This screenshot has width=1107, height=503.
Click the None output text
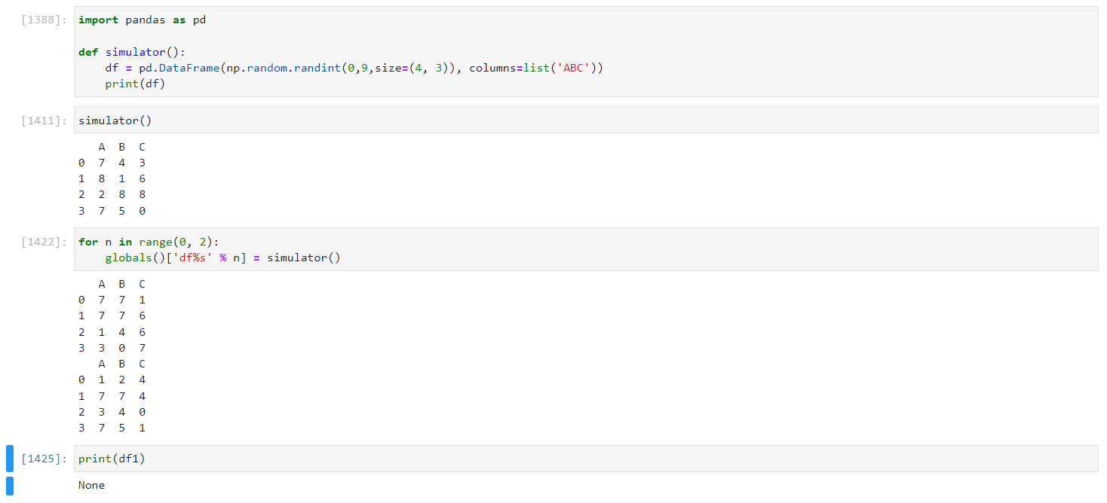coord(91,485)
